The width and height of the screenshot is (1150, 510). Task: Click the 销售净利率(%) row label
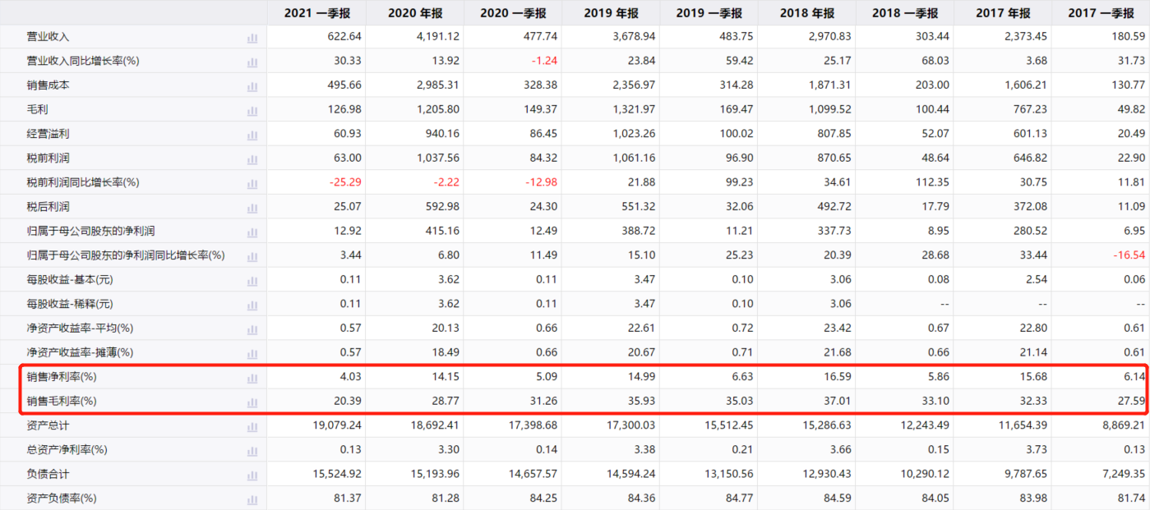pyautogui.click(x=62, y=377)
